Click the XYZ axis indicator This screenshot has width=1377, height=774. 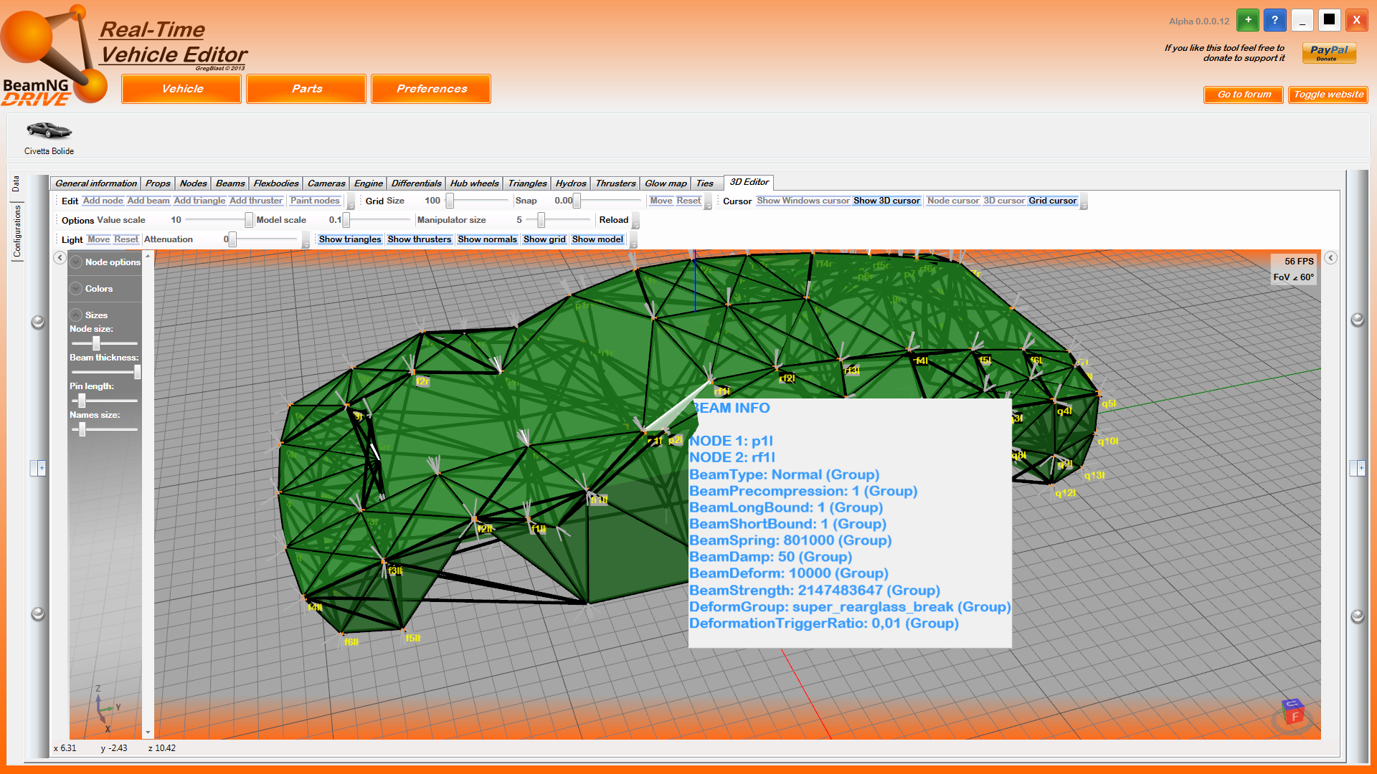(106, 709)
